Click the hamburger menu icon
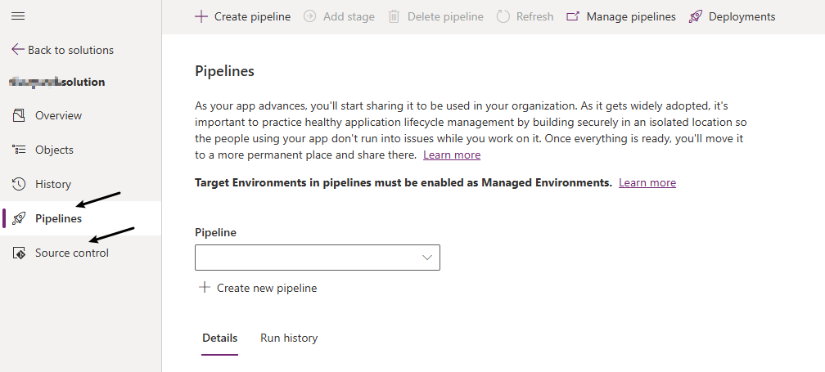The width and height of the screenshot is (825, 372). coord(18,16)
